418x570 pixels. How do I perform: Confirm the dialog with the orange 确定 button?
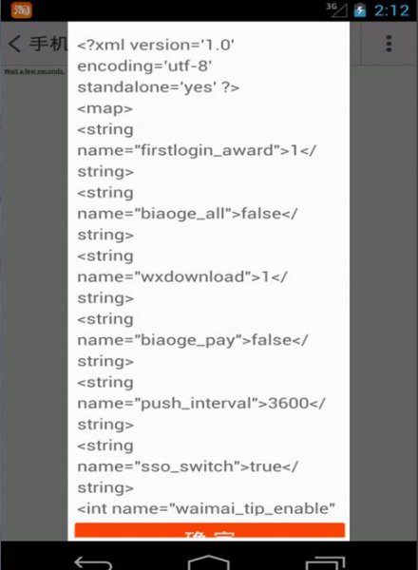(x=209, y=530)
